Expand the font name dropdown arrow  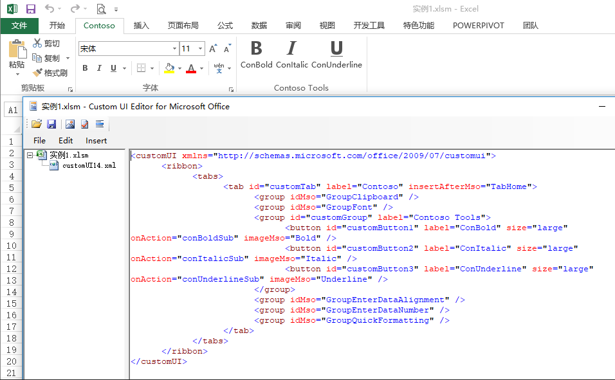(x=174, y=49)
